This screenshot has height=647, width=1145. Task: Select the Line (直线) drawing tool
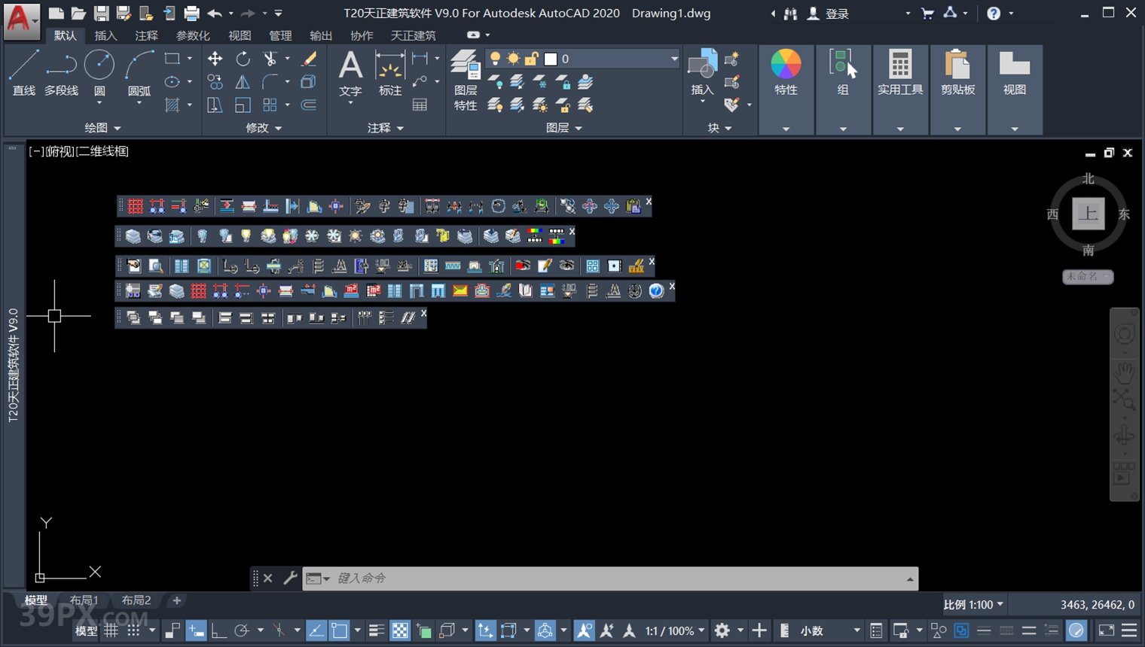click(23, 73)
